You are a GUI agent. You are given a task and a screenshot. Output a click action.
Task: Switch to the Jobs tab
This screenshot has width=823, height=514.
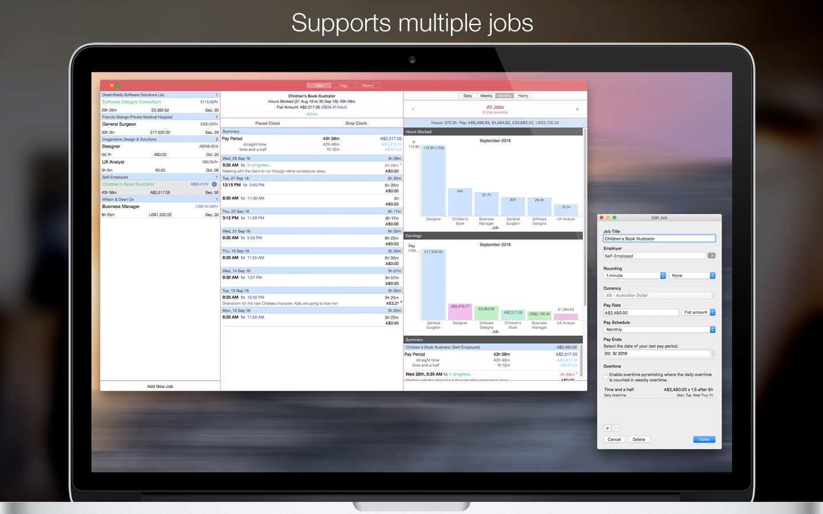coord(319,86)
